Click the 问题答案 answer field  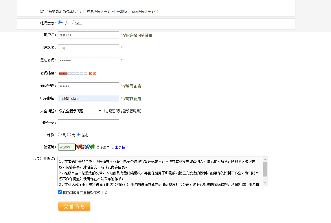pos(88,123)
